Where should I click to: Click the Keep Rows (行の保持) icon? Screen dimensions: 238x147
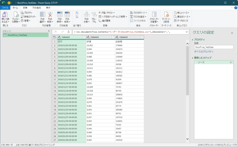pos(59,14)
